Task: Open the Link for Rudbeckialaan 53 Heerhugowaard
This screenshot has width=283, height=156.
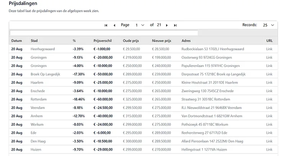Action: pyautogui.click(x=269, y=49)
